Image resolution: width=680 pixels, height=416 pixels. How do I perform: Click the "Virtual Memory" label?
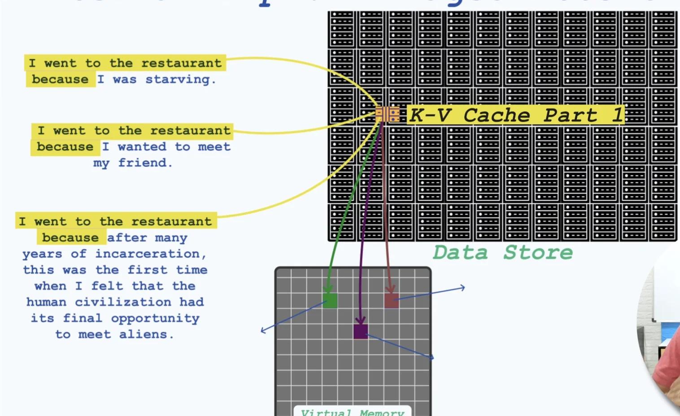pos(352,412)
